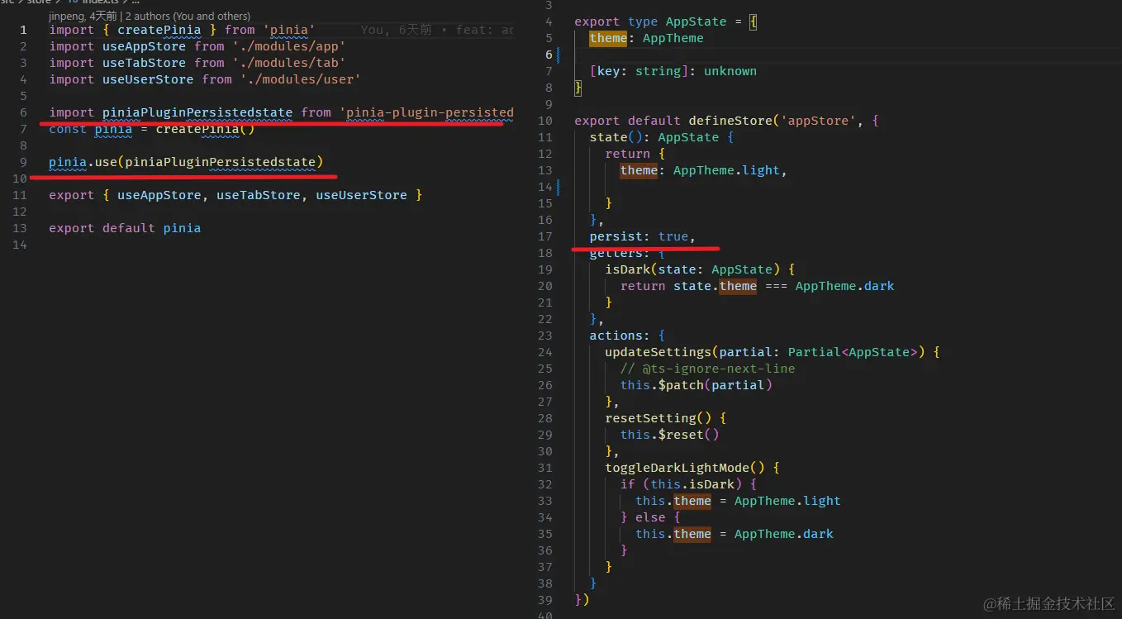This screenshot has width=1122, height=619.
Task: Click piniaPluginPersistedstate in the import statement
Action: tap(197, 112)
